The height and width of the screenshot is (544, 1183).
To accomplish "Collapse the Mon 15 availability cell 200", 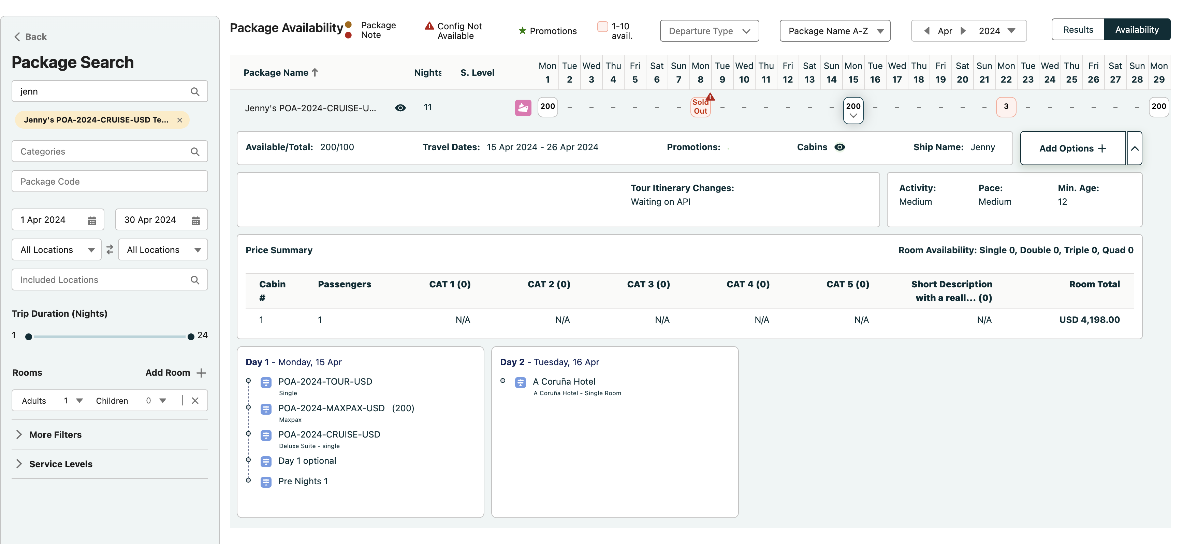I will point(853,110).
